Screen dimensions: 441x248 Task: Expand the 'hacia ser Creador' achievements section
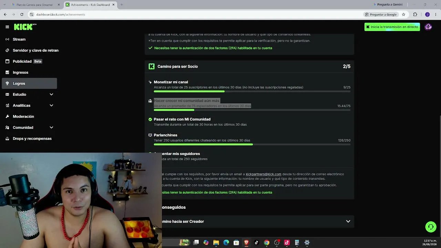pyautogui.click(x=348, y=221)
